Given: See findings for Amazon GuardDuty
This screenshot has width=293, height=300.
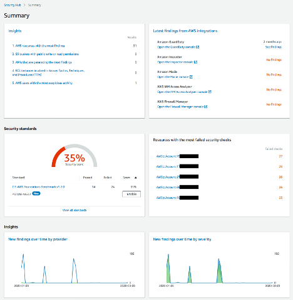Looking at the screenshot, I should [274, 47].
